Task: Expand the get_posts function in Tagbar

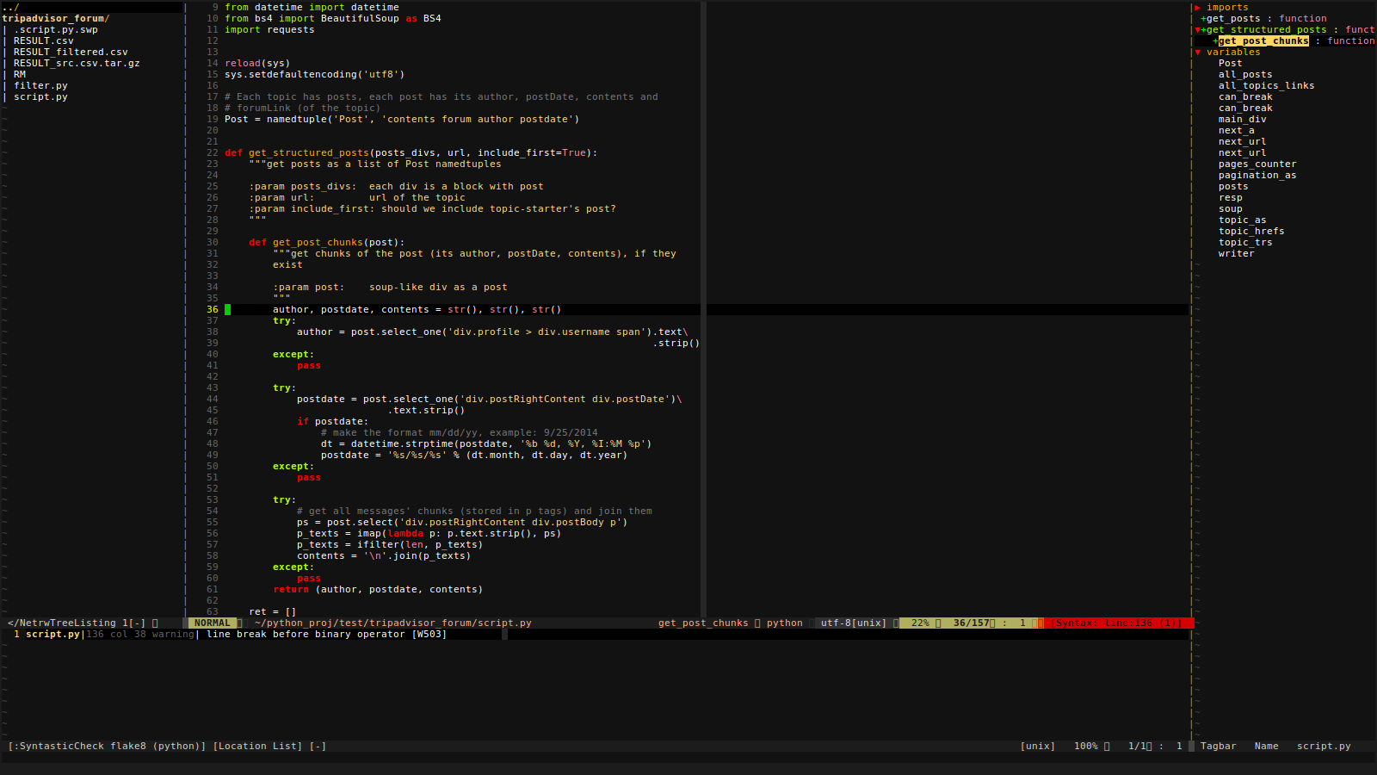Action: click(x=1203, y=18)
